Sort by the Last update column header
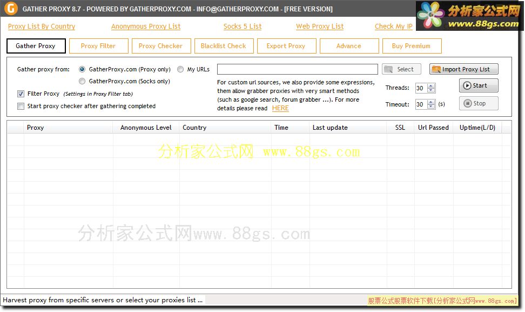This screenshot has height=312, width=525. pos(348,128)
